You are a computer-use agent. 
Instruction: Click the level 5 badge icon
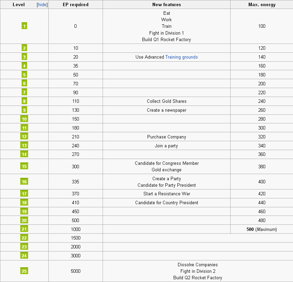pos(24,75)
